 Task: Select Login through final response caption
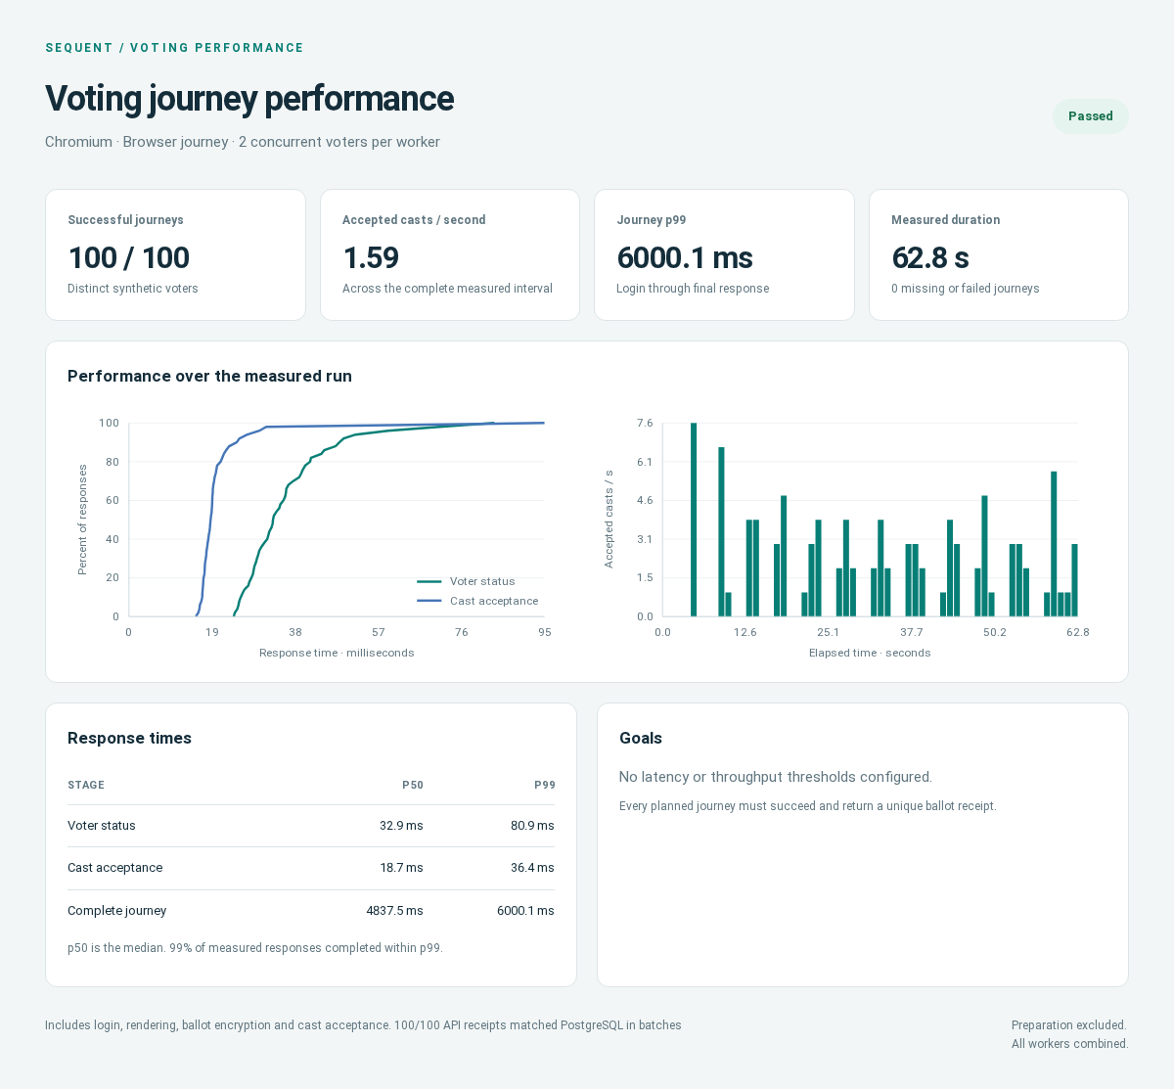pos(693,289)
